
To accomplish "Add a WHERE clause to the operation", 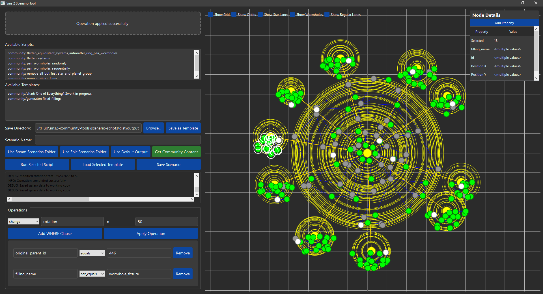I will [55, 234].
